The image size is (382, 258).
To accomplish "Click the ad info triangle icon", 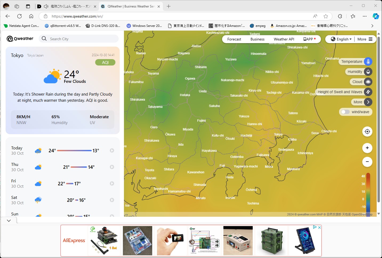I will click(x=315, y=227).
